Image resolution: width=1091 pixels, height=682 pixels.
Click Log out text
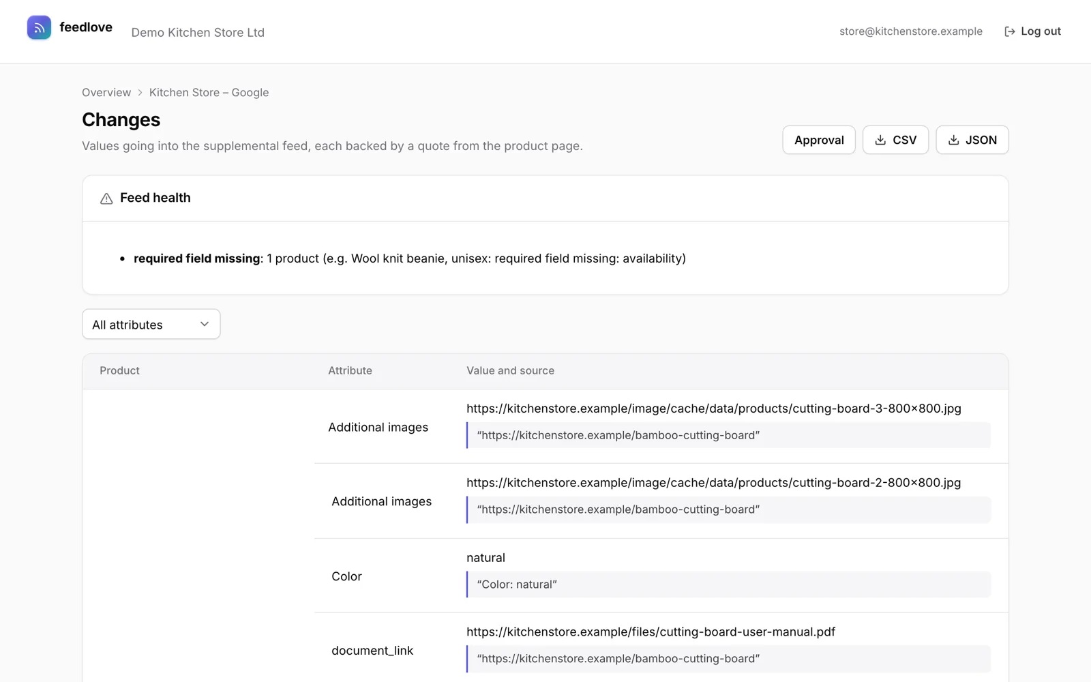click(x=1041, y=31)
